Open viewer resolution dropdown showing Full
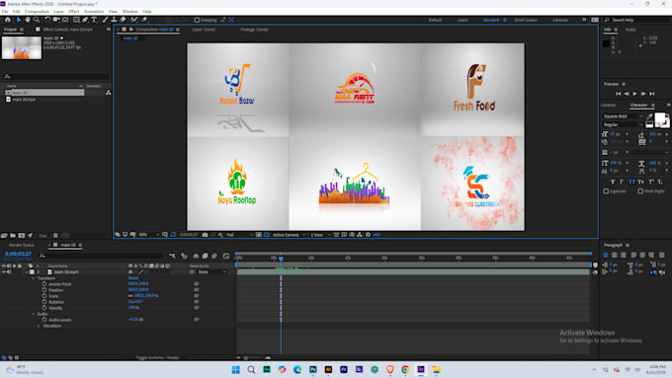Viewport: 672px width, 378px height. pyautogui.click(x=239, y=235)
